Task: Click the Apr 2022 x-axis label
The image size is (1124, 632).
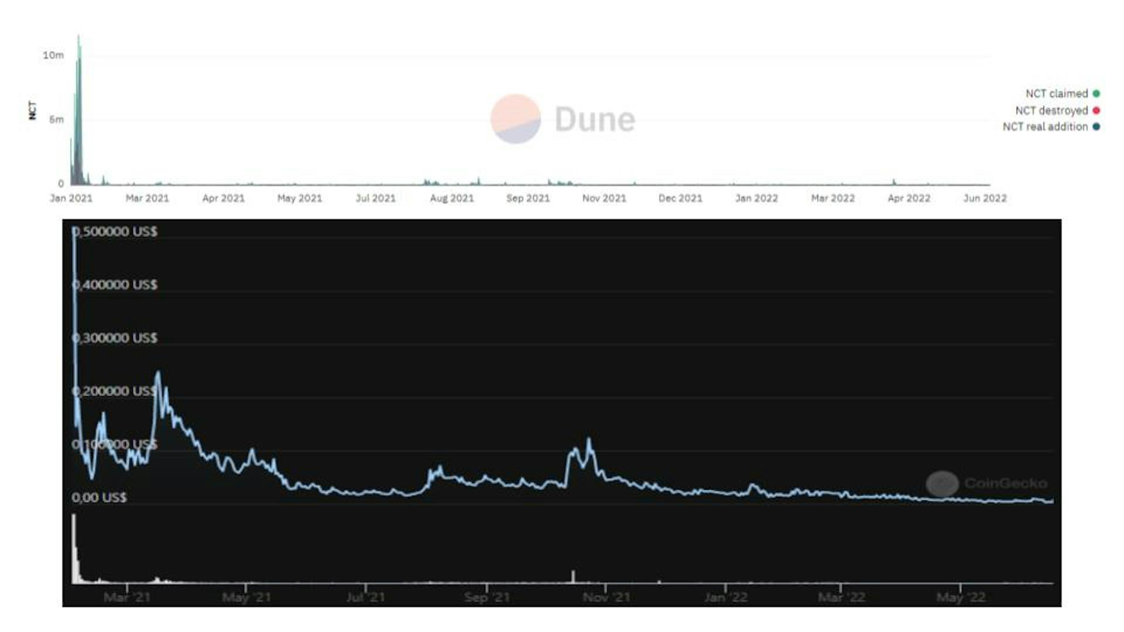Action: coord(909,198)
